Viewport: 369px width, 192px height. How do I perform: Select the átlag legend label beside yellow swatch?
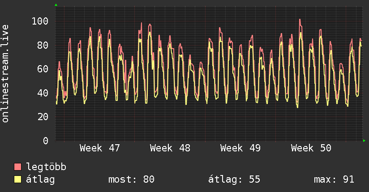click(x=41, y=179)
